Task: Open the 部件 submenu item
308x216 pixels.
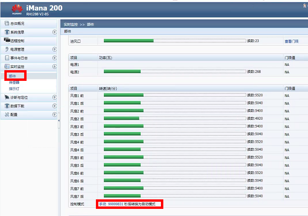Action: pos(13,76)
